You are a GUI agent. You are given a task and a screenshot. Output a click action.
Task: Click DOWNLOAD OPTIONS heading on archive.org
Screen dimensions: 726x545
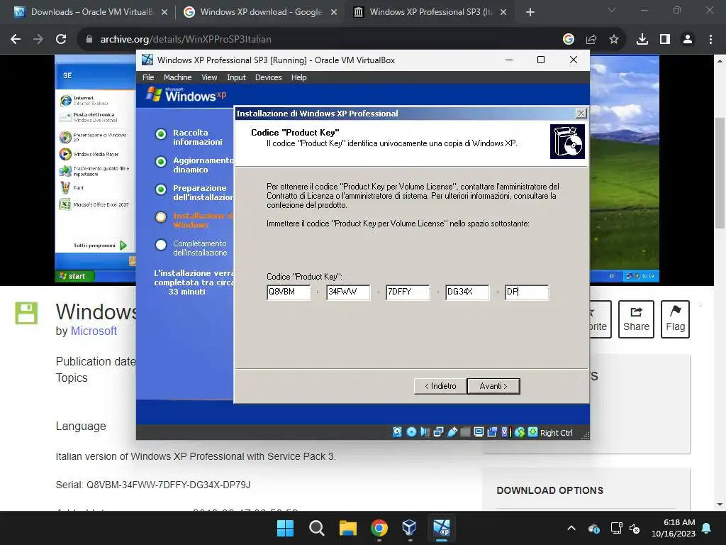pos(549,490)
